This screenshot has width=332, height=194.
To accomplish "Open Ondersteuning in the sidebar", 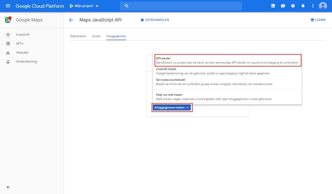I will coord(26,61).
